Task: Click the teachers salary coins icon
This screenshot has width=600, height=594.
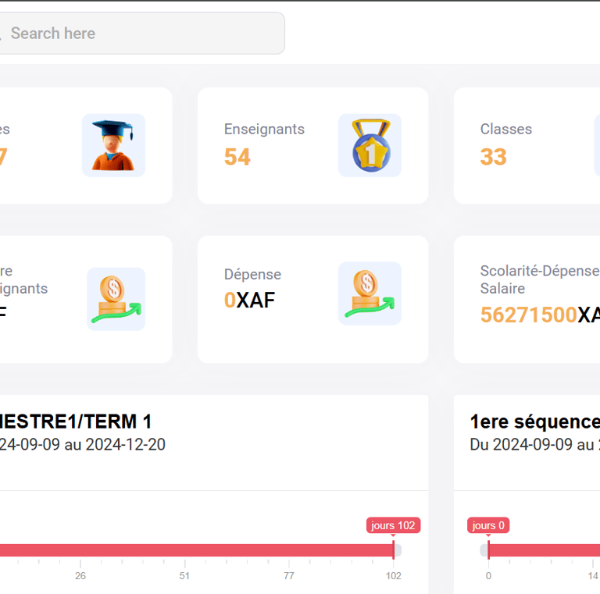Action: pyautogui.click(x=116, y=299)
